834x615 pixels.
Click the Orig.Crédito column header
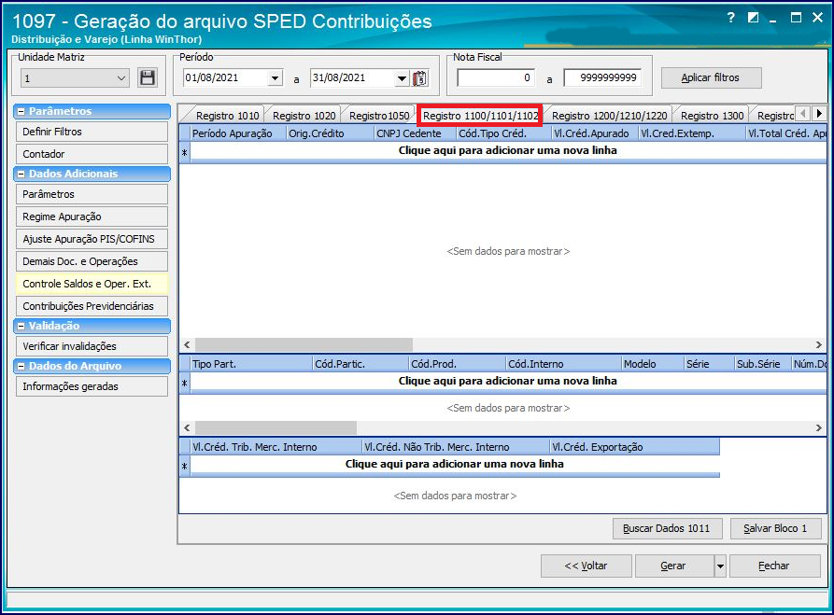click(330, 133)
